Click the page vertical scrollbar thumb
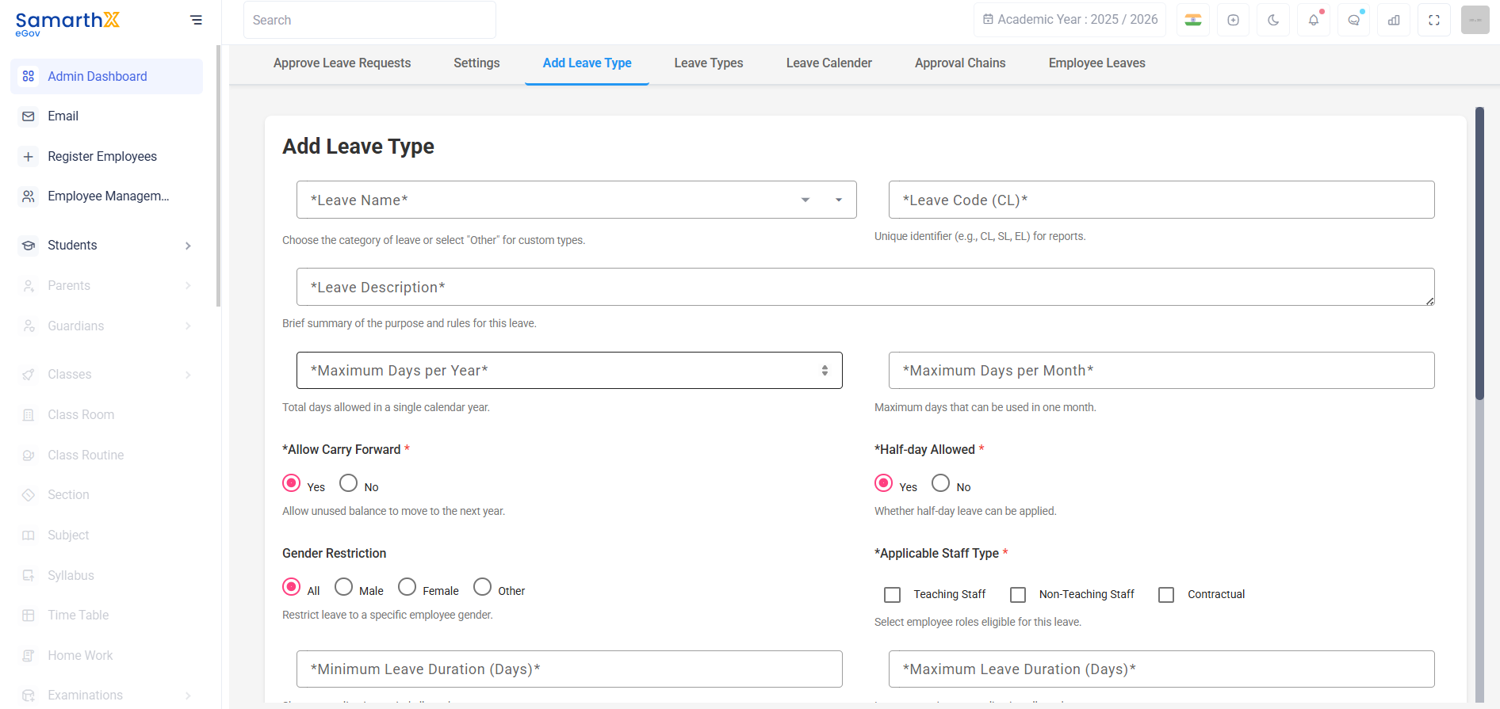Viewport: 1500px width, 709px height. [x=1479, y=253]
